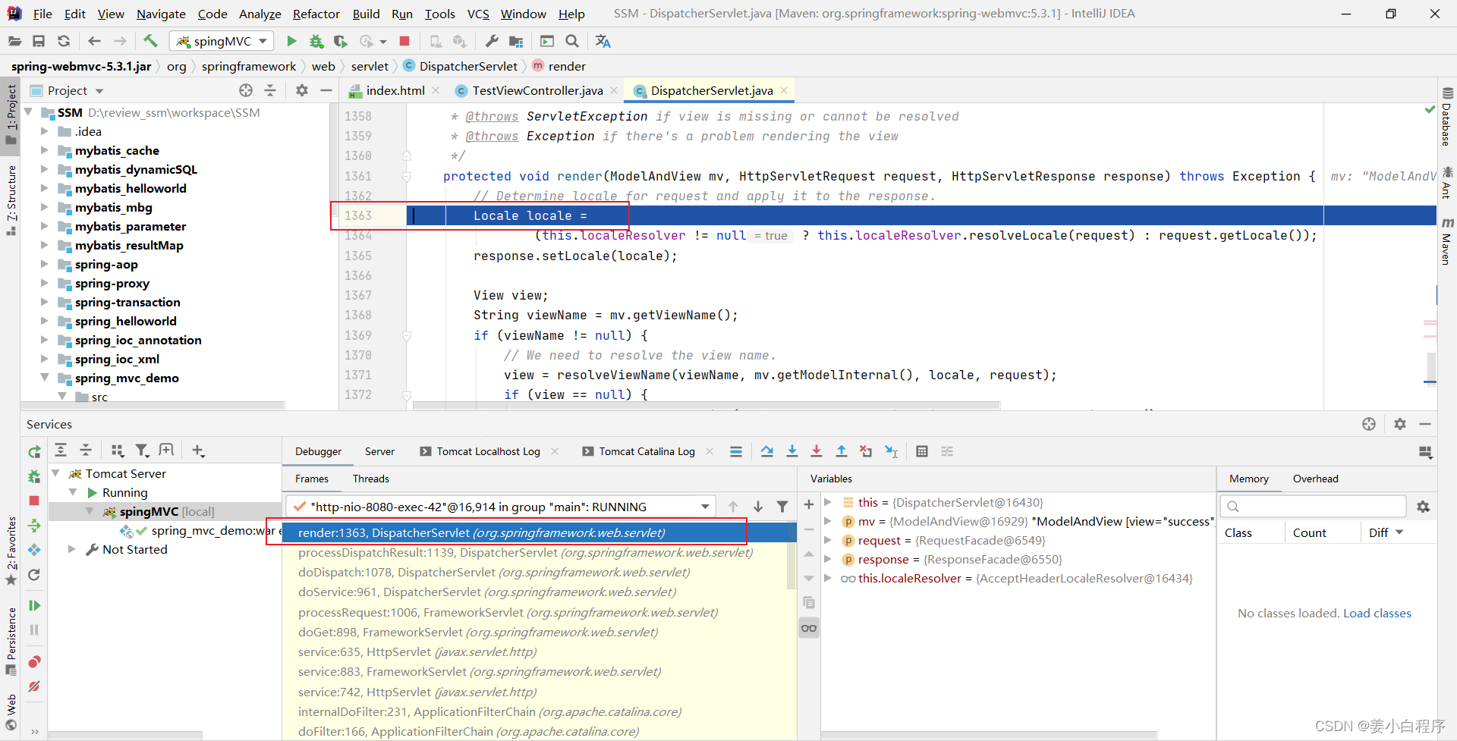Start debugging with the bug icon

[316, 41]
